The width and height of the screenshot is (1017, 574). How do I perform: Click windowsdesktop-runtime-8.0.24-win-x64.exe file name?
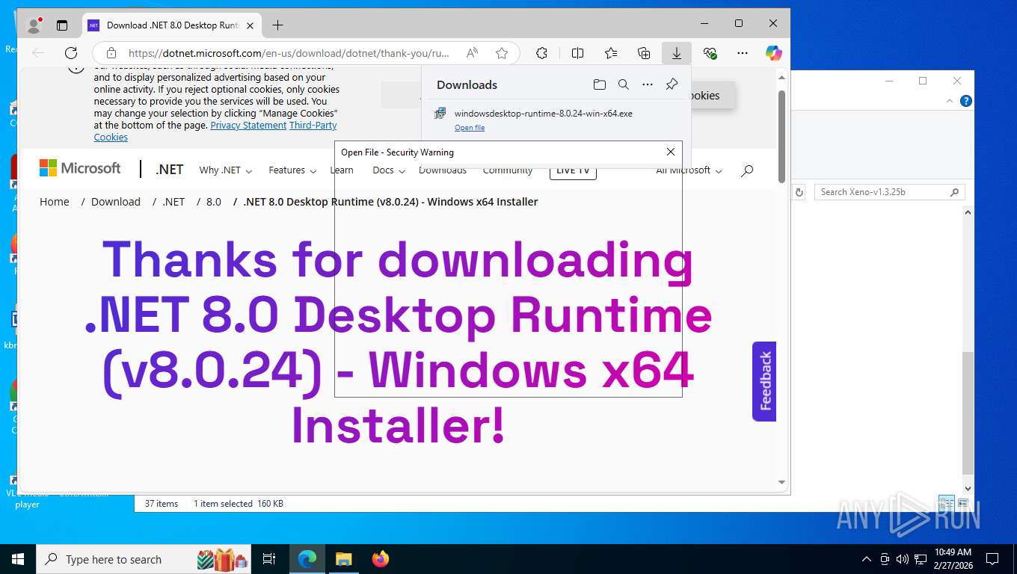(x=544, y=114)
